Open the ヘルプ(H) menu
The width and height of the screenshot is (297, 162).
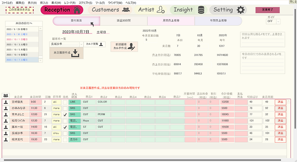click(x=131, y=3)
